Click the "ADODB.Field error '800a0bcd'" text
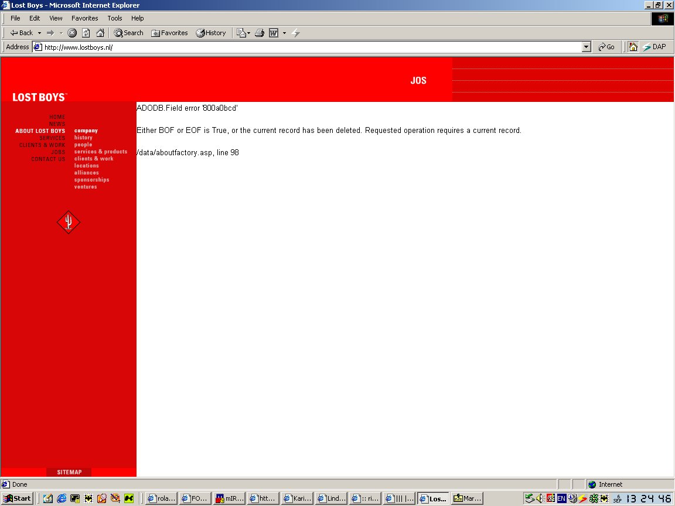Screen dimensions: 675x506 tap(187, 108)
